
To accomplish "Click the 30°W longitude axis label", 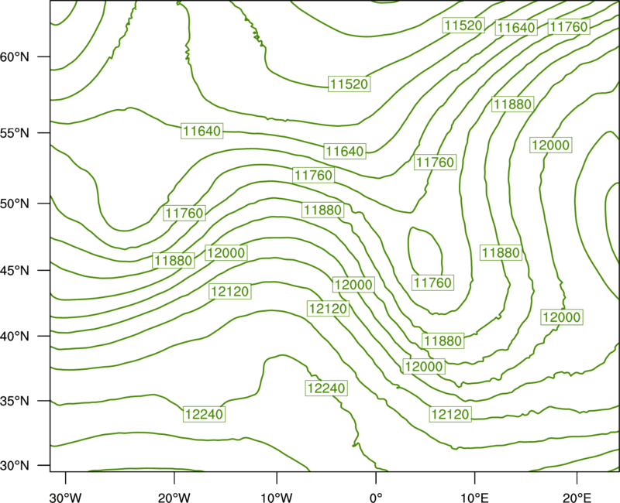I will (66, 497).
